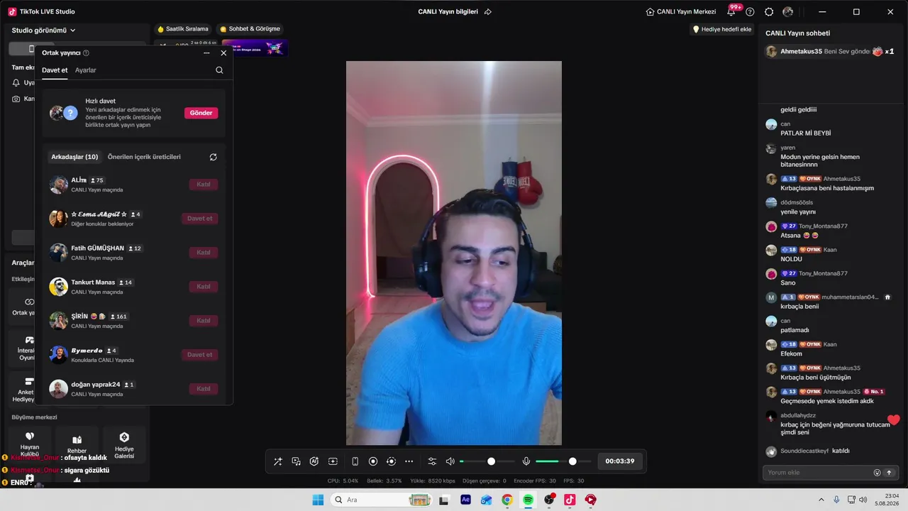Click Katıl next to doğan yaprak24

(204, 389)
